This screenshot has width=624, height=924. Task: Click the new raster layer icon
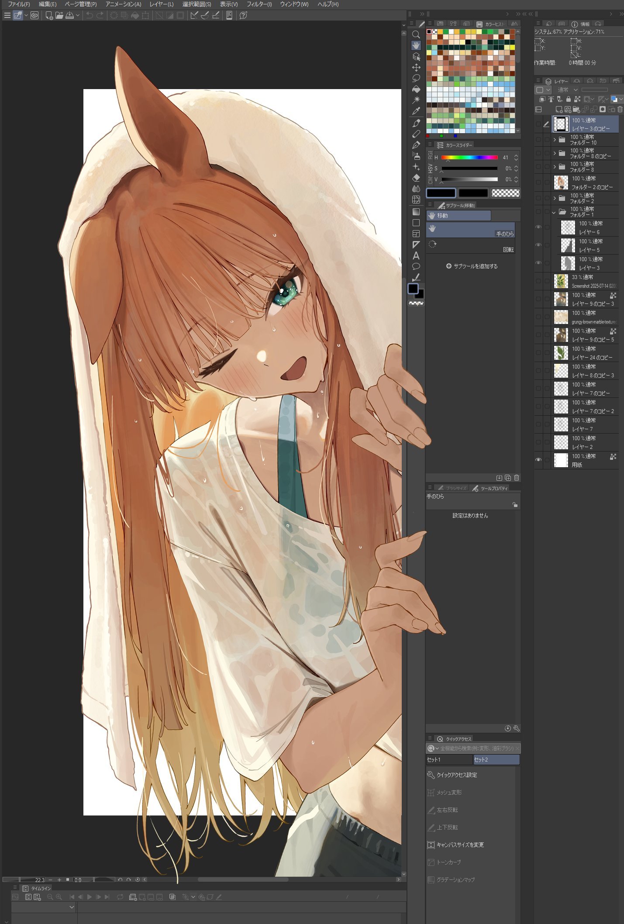[558, 109]
